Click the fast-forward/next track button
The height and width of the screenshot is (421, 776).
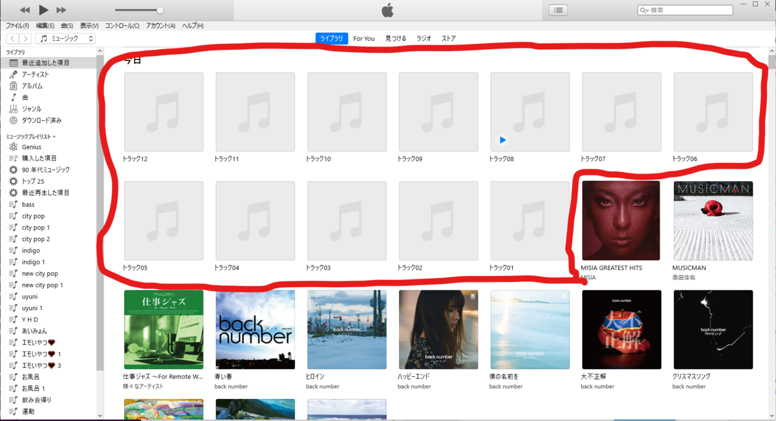click(61, 10)
